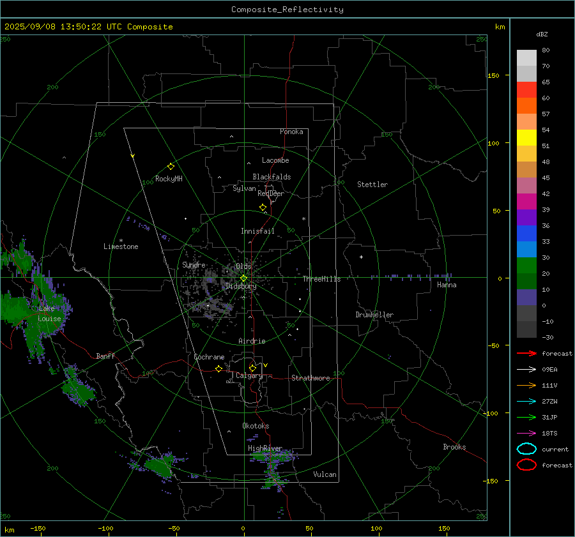
Task: Click the 30 dBZ light blue swatch
Action: pyautogui.click(x=526, y=249)
